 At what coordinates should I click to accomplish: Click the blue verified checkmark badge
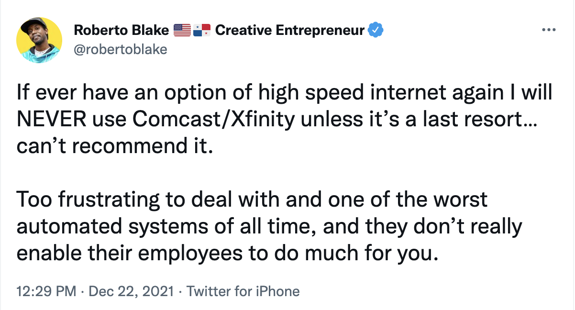[376, 31]
